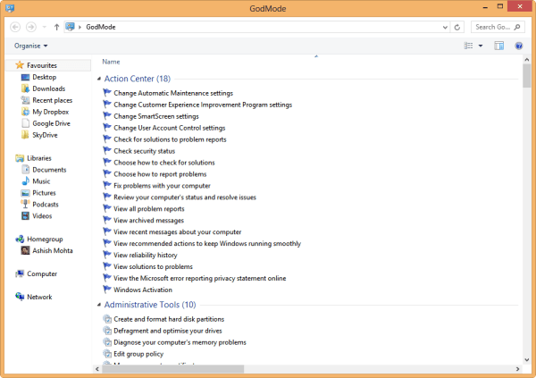536x378 pixels.
Task: Click the GodMode address bar breadcrumb
Action: point(100,27)
